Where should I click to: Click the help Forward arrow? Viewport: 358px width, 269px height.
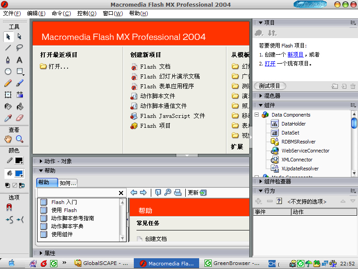coord(143,193)
